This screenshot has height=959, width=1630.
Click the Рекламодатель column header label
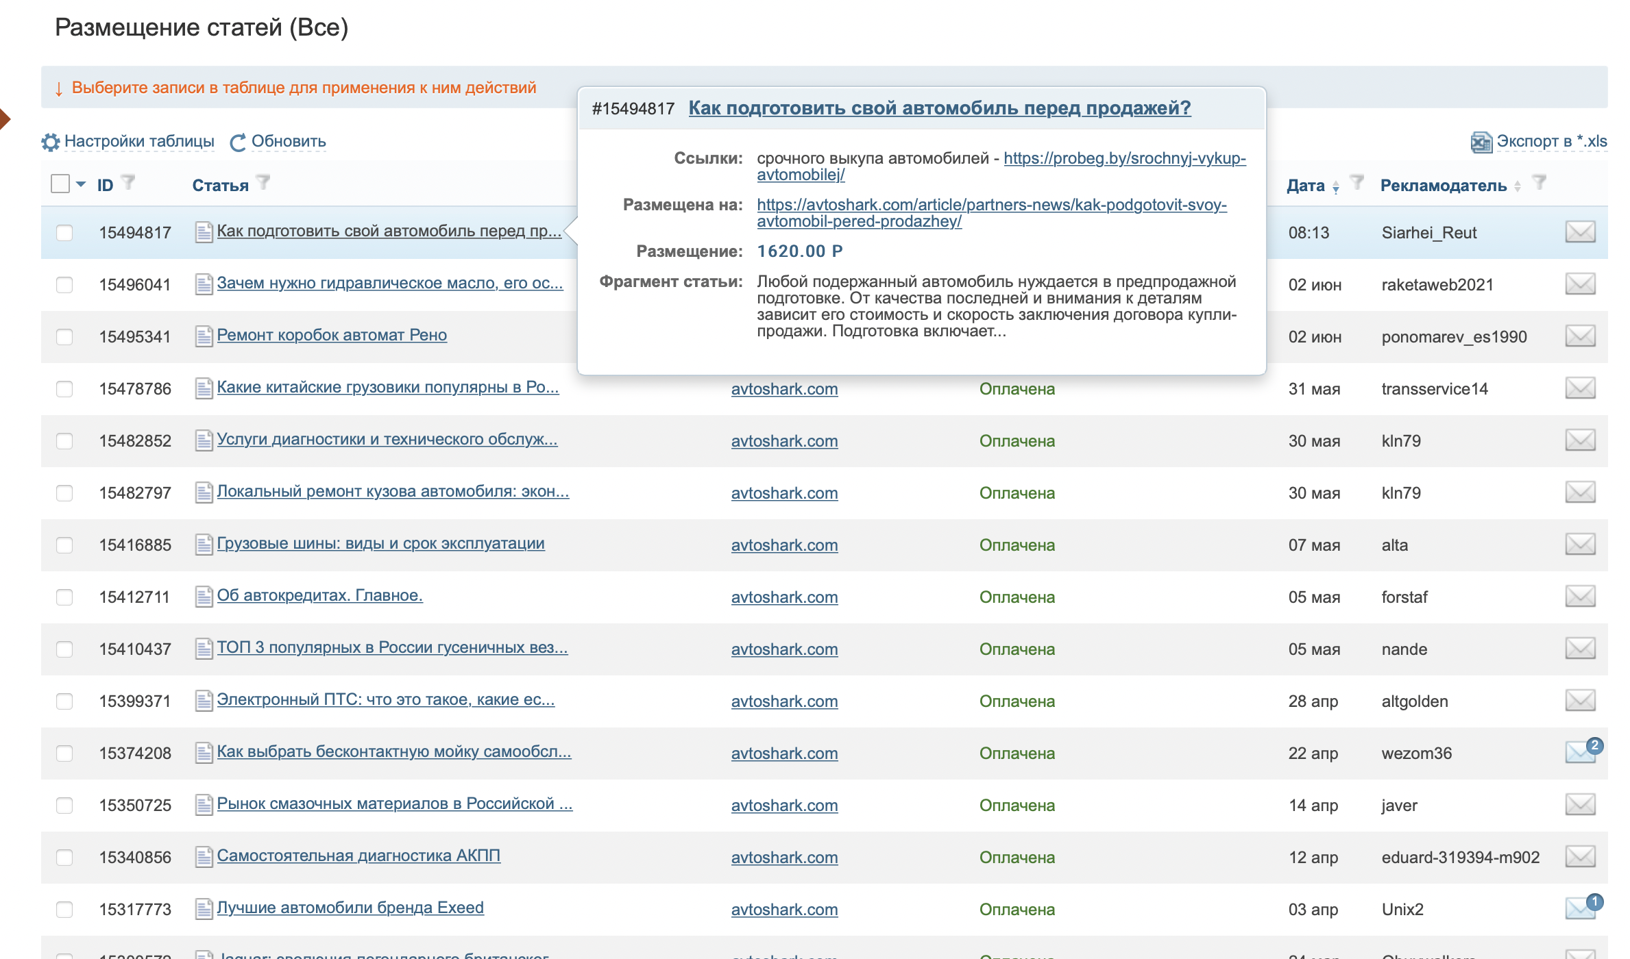pos(1444,186)
